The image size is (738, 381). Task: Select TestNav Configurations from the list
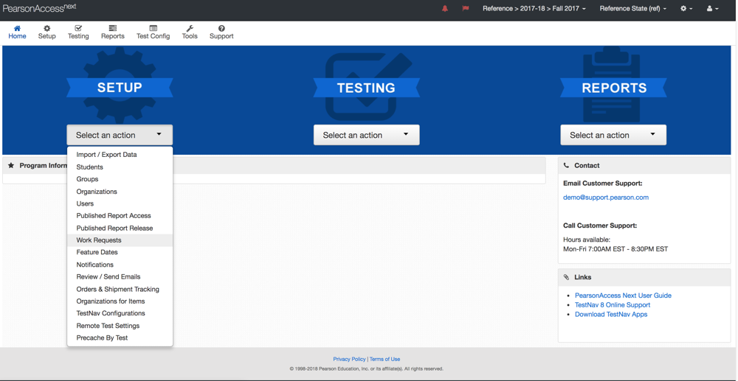pos(111,313)
